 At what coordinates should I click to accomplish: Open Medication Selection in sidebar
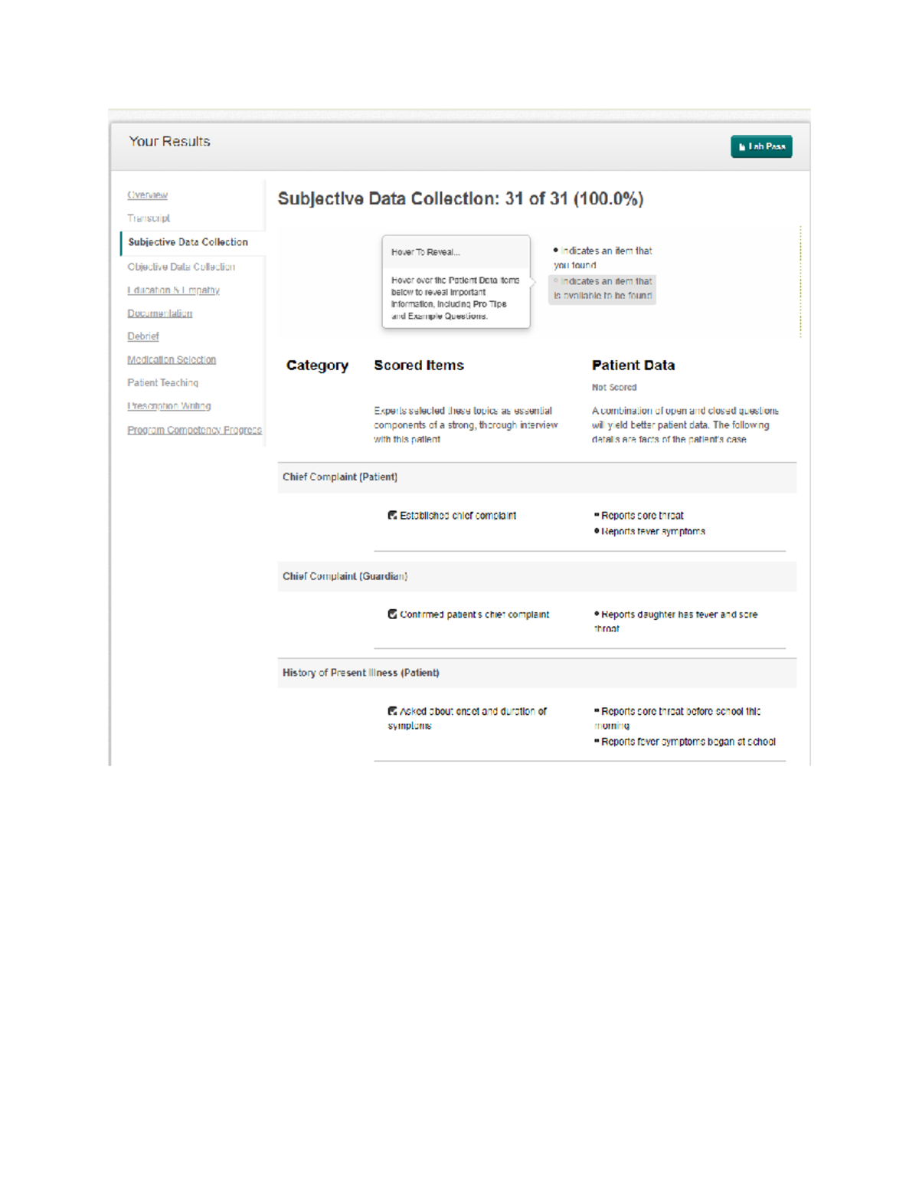tap(172, 360)
